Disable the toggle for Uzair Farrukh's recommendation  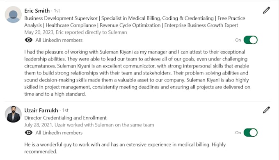coord(251,133)
